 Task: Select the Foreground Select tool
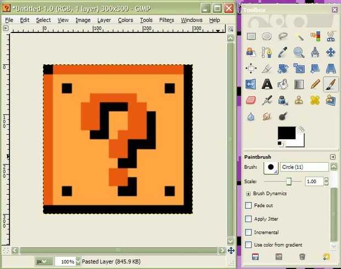point(251,52)
